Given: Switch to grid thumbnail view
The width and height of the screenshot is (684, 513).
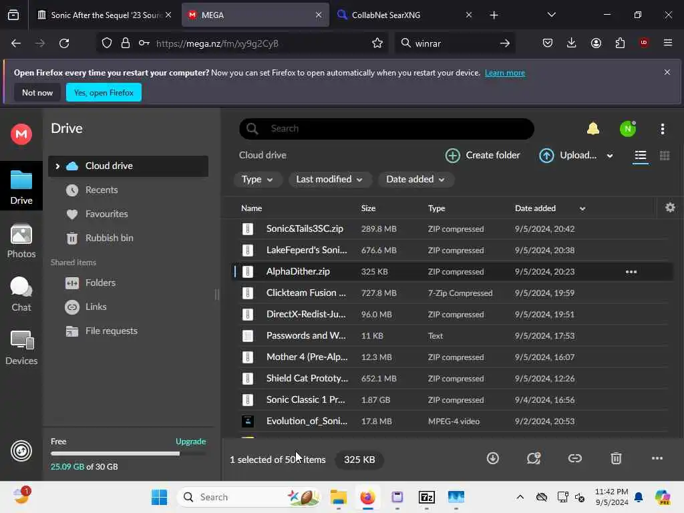Looking at the screenshot, I should click(665, 156).
